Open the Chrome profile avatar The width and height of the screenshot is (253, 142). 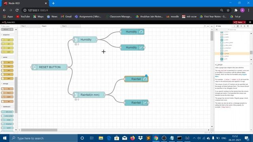(x=242, y=10)
